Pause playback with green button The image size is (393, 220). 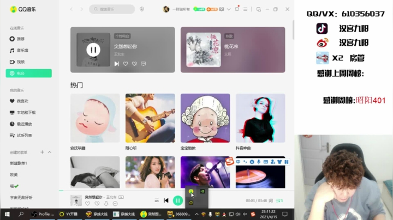(x=178, y=200)
